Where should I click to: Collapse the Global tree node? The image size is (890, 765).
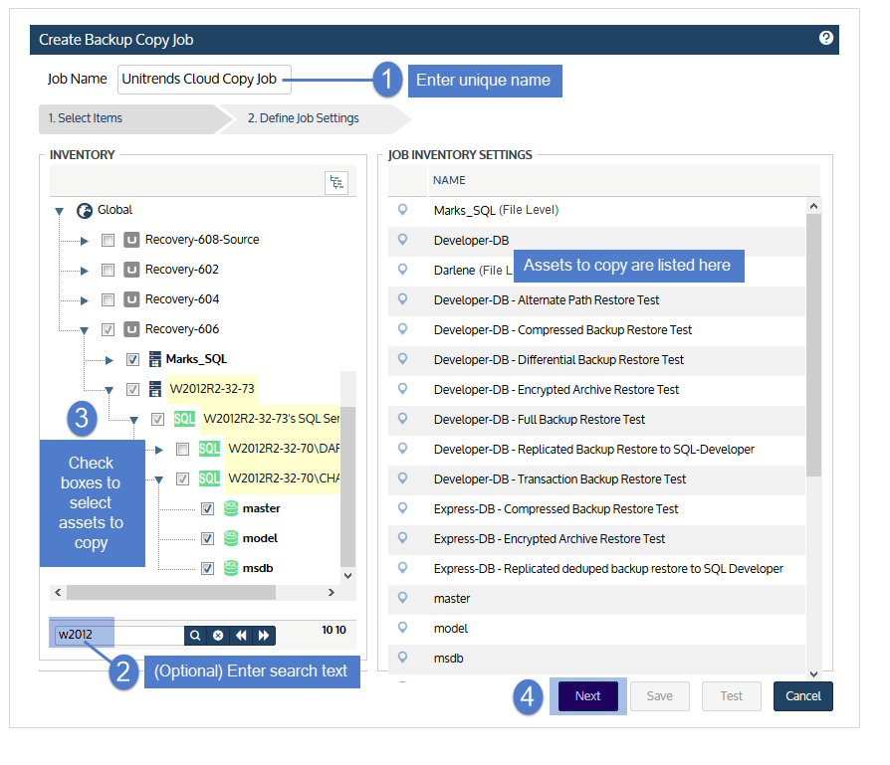coord(59,212)
